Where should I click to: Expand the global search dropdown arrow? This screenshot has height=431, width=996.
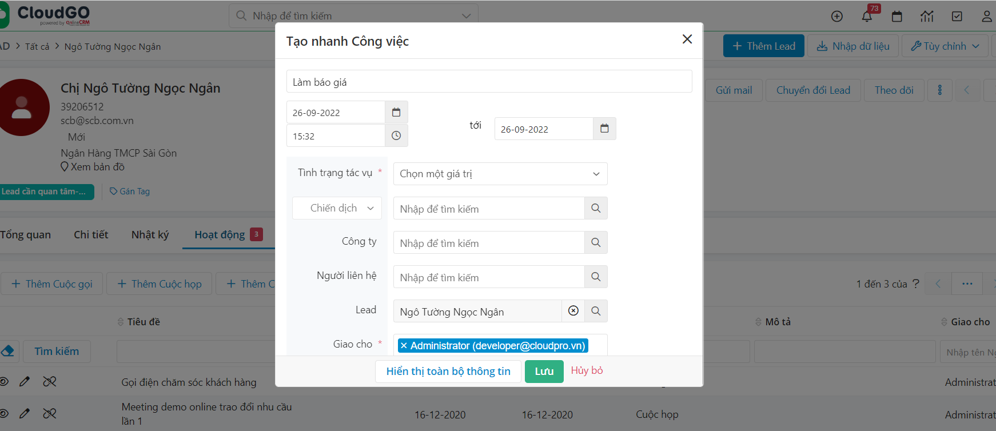pyautogui.click(x=467, y=15)
